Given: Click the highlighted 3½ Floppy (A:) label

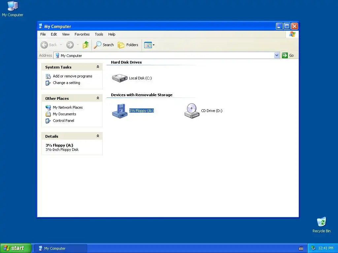Looking at the screenshot, I should (141, 111).
